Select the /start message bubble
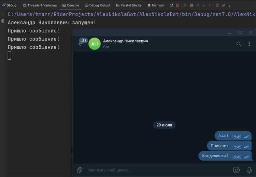Screen dimensions: 256x177 [x=233, y=136]
